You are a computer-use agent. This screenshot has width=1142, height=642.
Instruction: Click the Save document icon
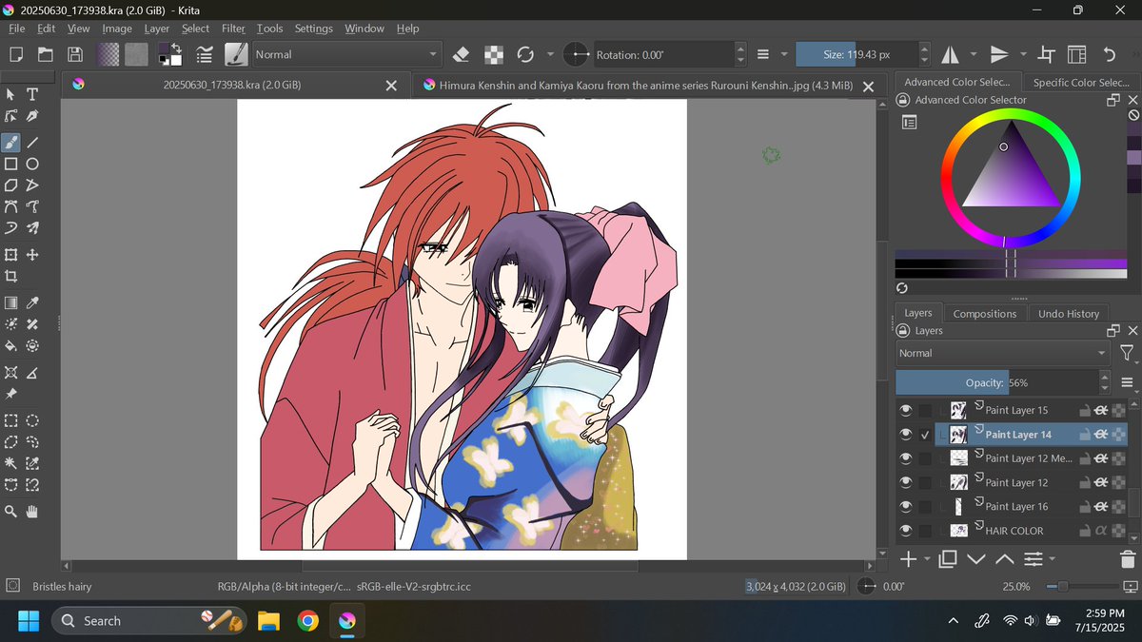click(75, 54)
